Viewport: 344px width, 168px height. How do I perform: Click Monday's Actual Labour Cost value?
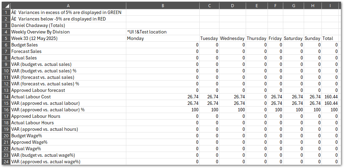point(162,97)
